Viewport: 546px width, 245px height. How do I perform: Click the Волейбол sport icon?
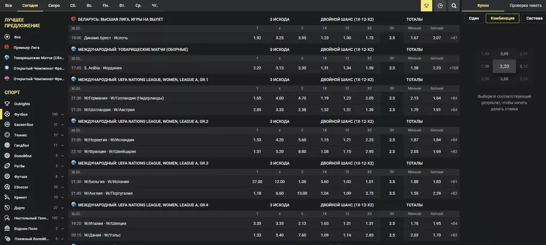(x=7, y=156)
